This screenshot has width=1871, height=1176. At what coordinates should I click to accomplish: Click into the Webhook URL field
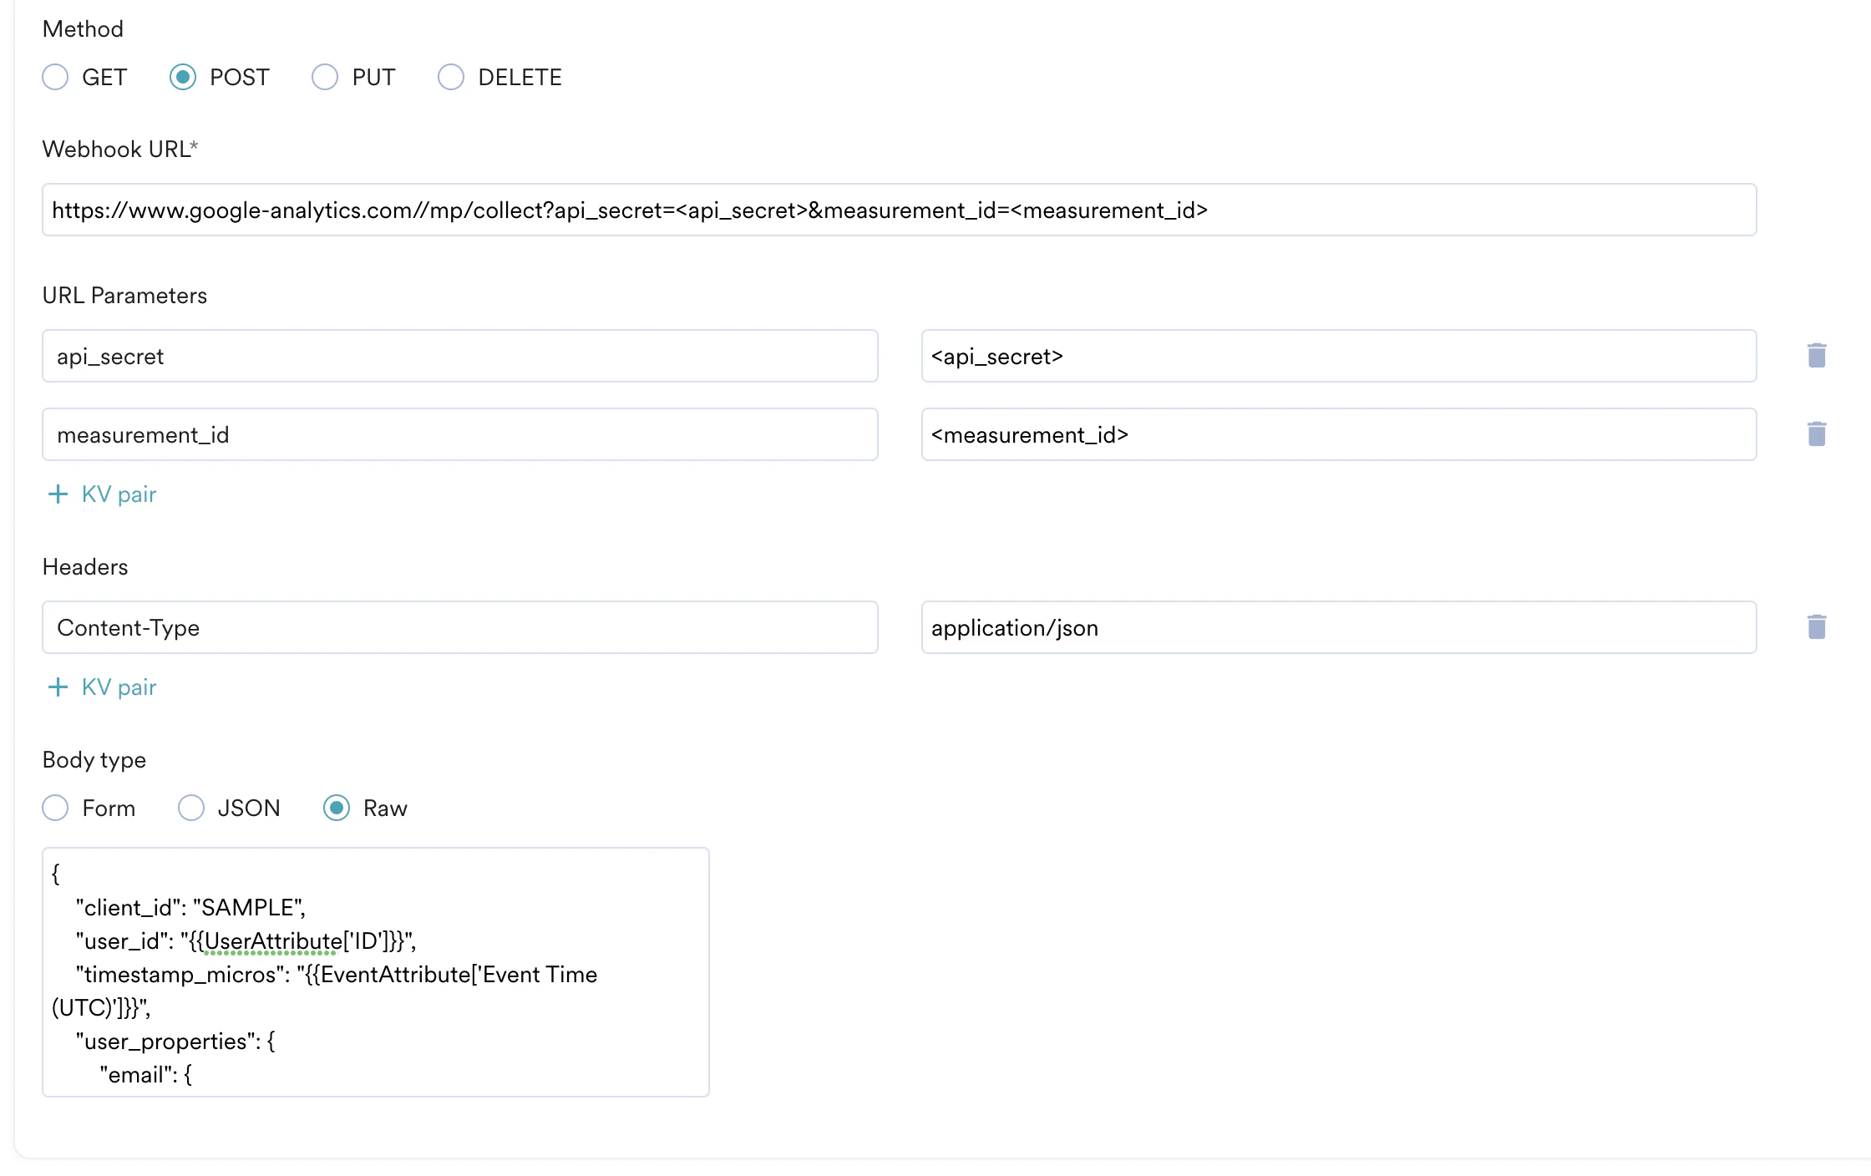click(x=899, y=210)
